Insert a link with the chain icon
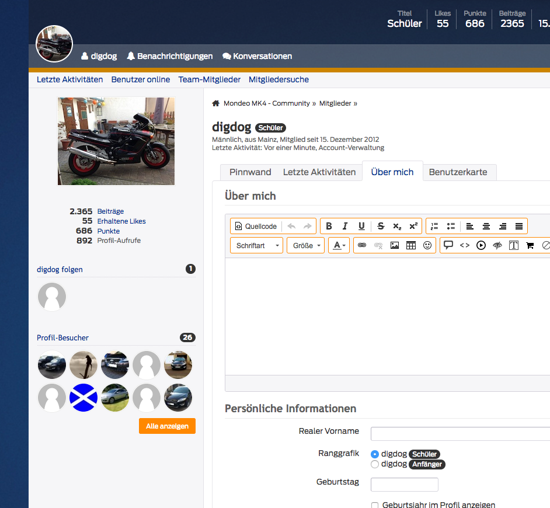Image resolution: width=550 pixels, height=508 pixels. pyautogui.click(x=362, y=246)
